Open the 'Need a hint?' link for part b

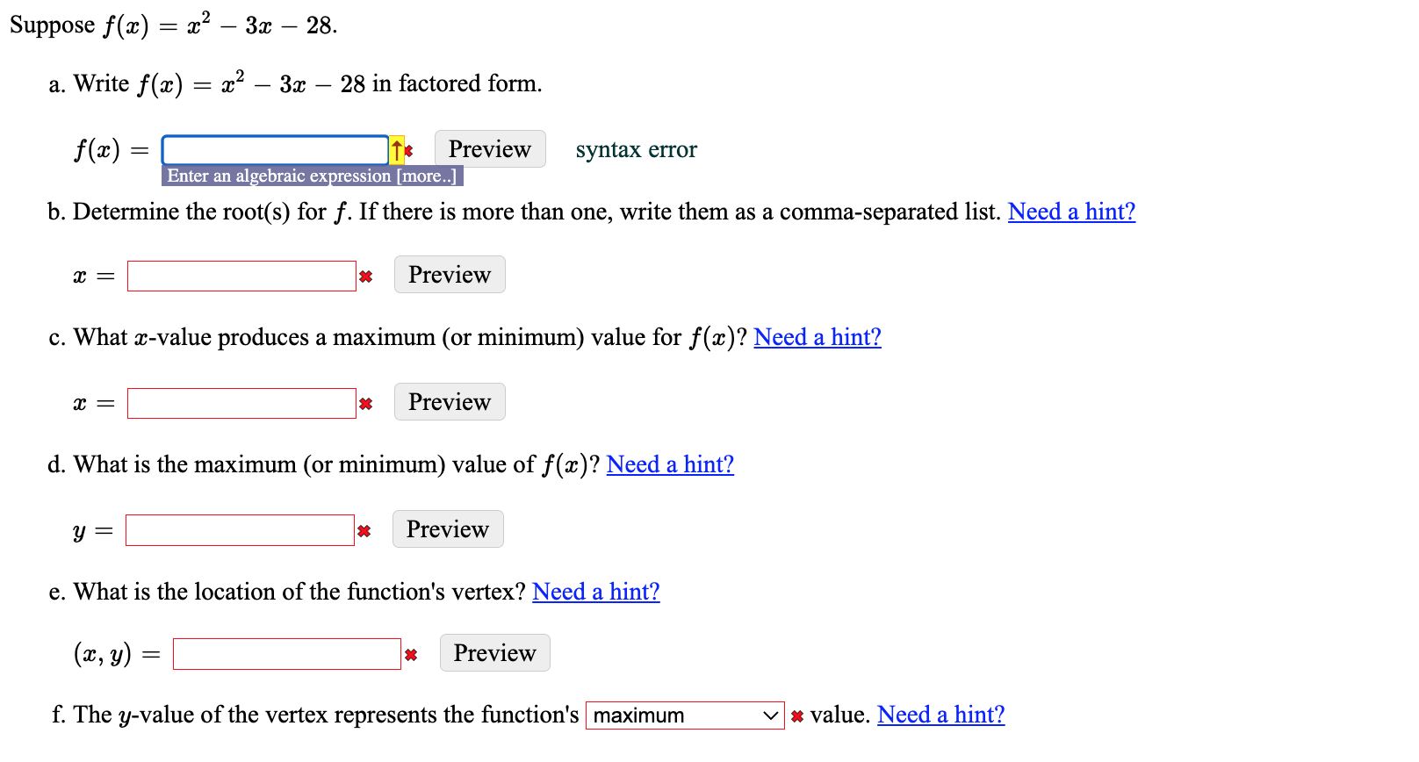pyautogui.click(x=1071, y=212)
